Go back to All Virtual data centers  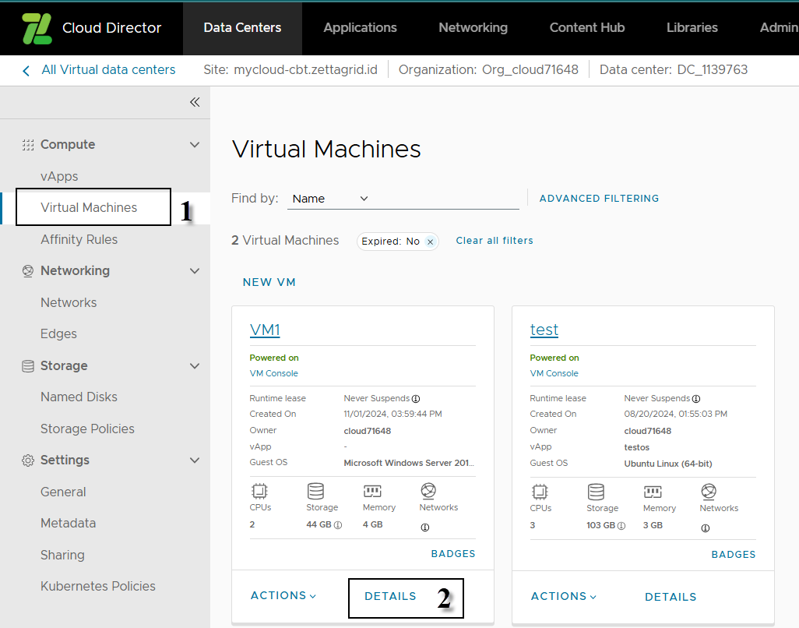click(x=108, y=70)
